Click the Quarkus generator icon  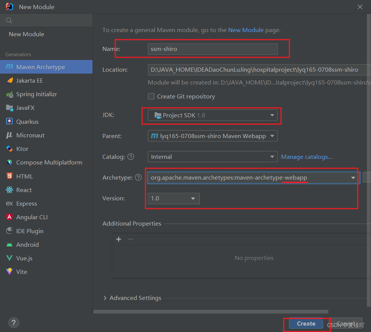(x=9, y=121)
